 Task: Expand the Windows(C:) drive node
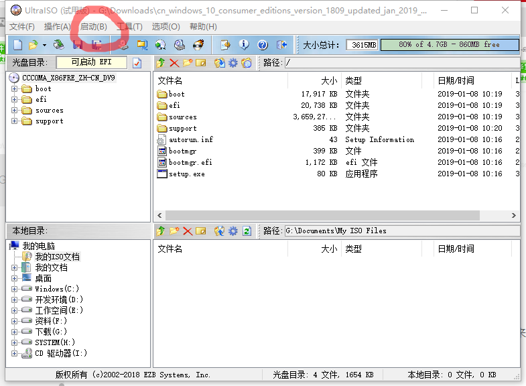(x=15, y=289)
